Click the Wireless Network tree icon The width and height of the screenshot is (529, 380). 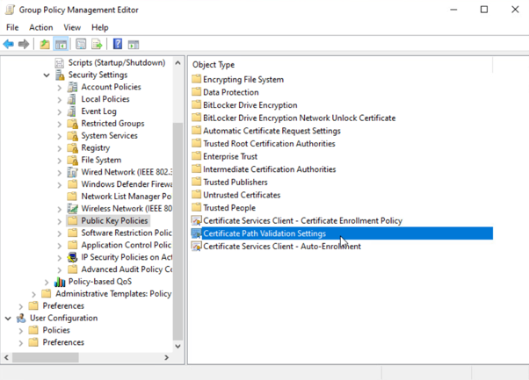tap(72, 209)
